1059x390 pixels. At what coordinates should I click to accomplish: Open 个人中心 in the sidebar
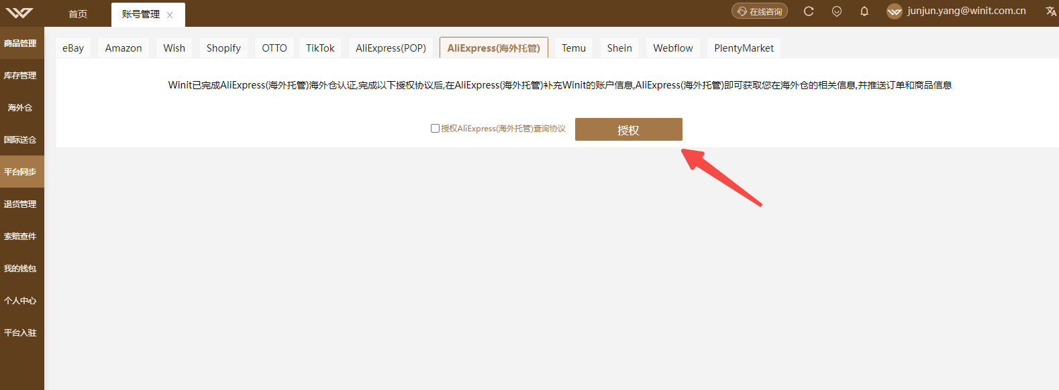(22, 300)
